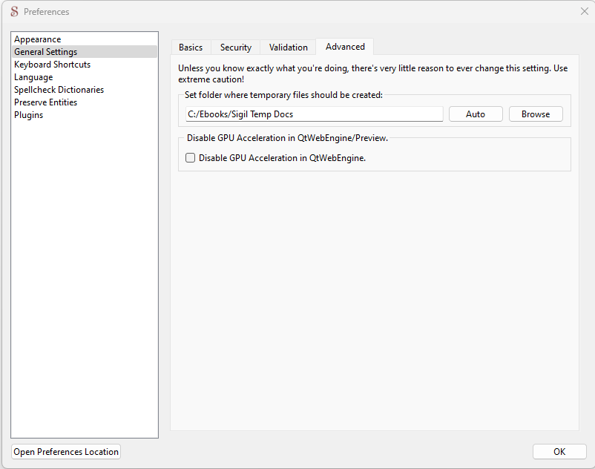The image size is (595, 469).
Task: Enable Disable GPU Acceleration in QtWebEngine checkbox
Action: pyautogui.click(x=191, y=158)
